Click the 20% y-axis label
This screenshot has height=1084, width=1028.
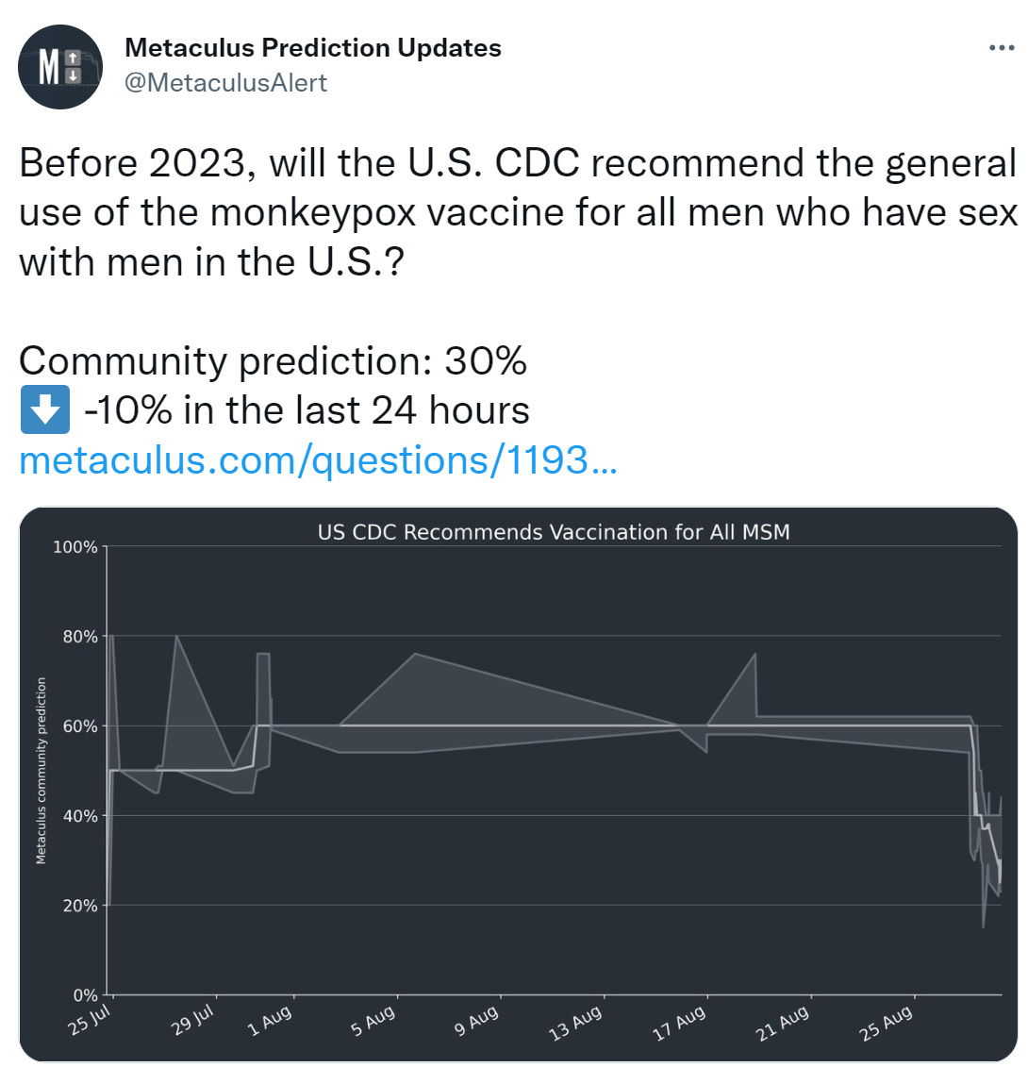(80, 906)
